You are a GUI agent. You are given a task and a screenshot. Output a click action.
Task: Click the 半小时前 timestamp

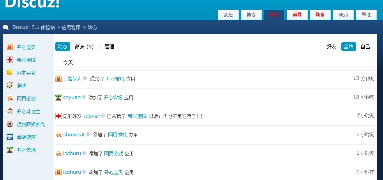point(365,115)
